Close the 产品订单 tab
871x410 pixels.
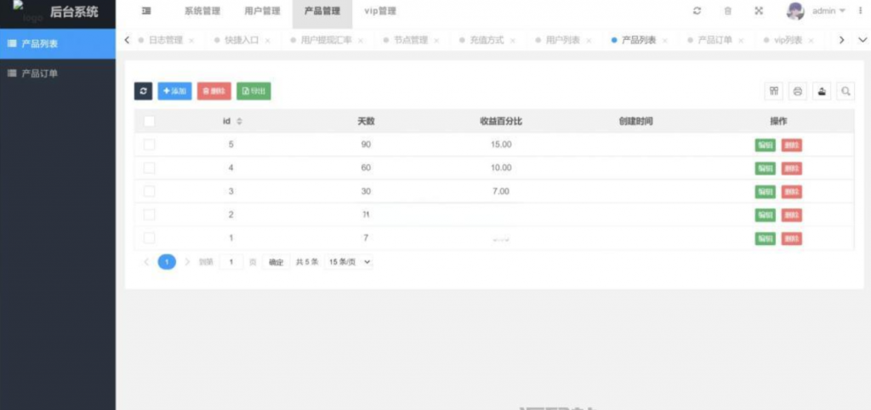[x=741, y=41]
